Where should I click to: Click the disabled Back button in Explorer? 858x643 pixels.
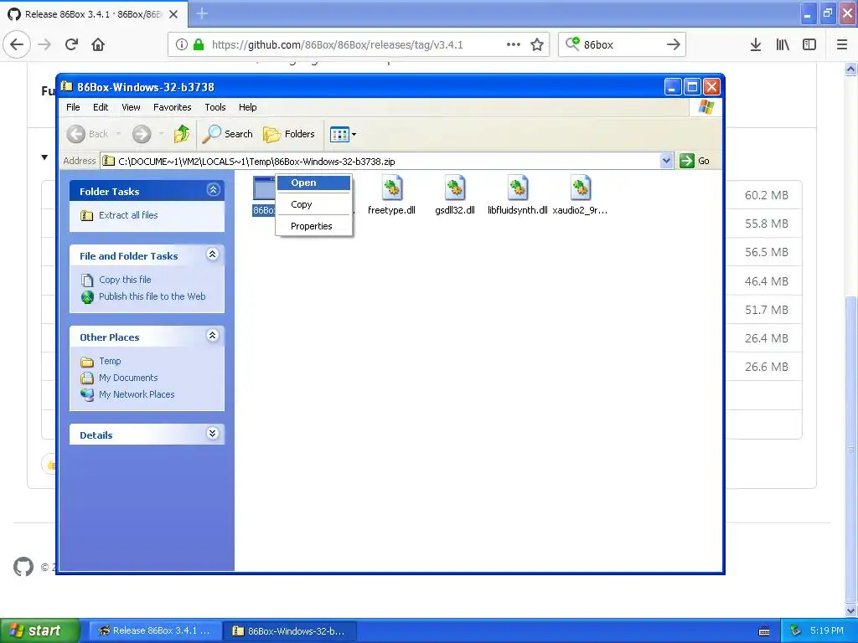[87, 134]
